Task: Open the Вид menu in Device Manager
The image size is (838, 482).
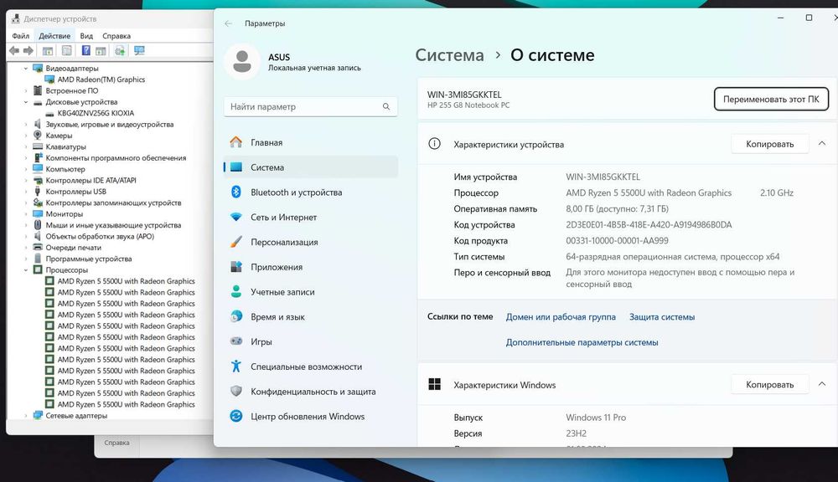Action: coord(86,36)
